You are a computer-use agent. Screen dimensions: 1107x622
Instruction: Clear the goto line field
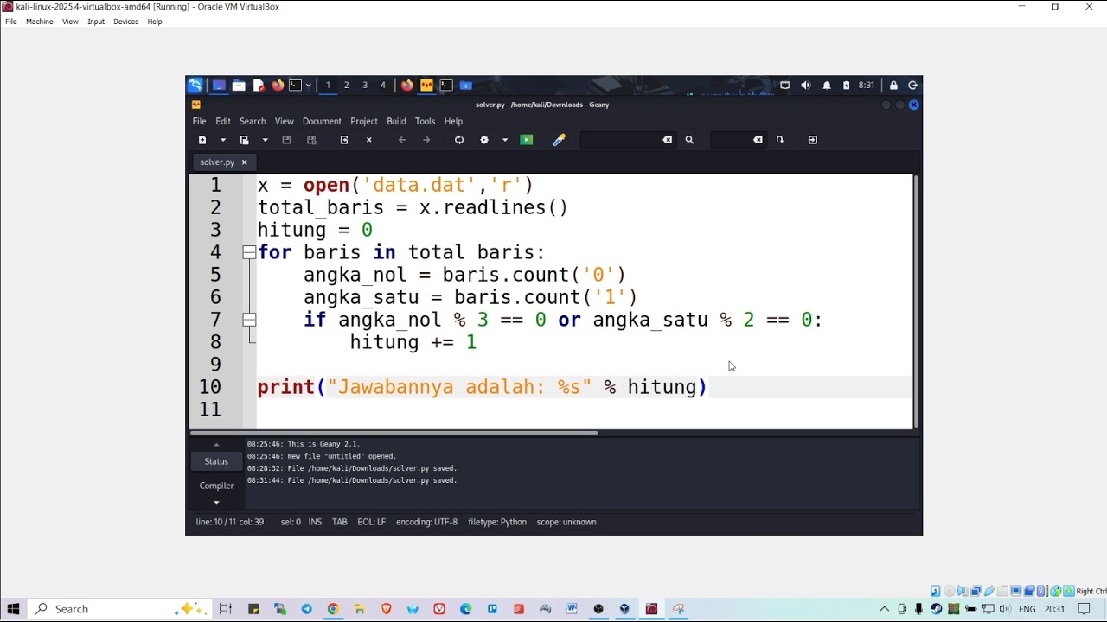point(758,140)
